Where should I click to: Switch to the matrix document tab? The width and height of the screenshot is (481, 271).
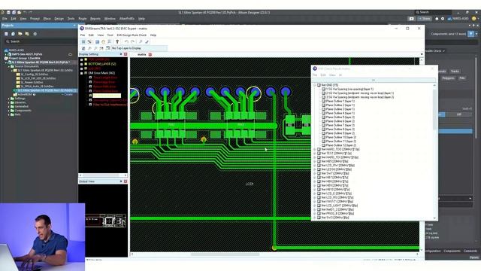[142, 54]
